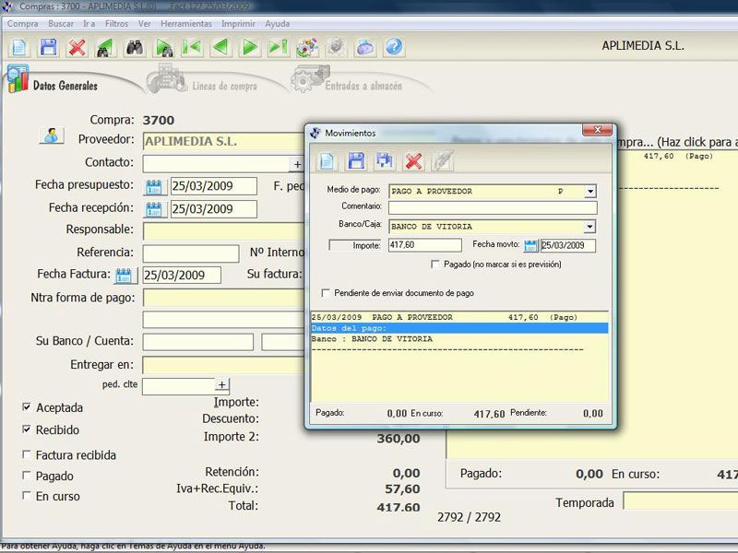Open the green arrow binoculars search icon
This screenshot has height=553, width=738.
[105, 48]
